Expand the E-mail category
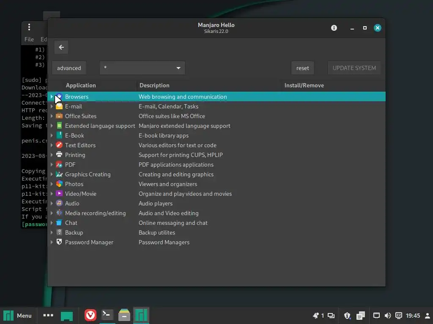 click(52, 106)
